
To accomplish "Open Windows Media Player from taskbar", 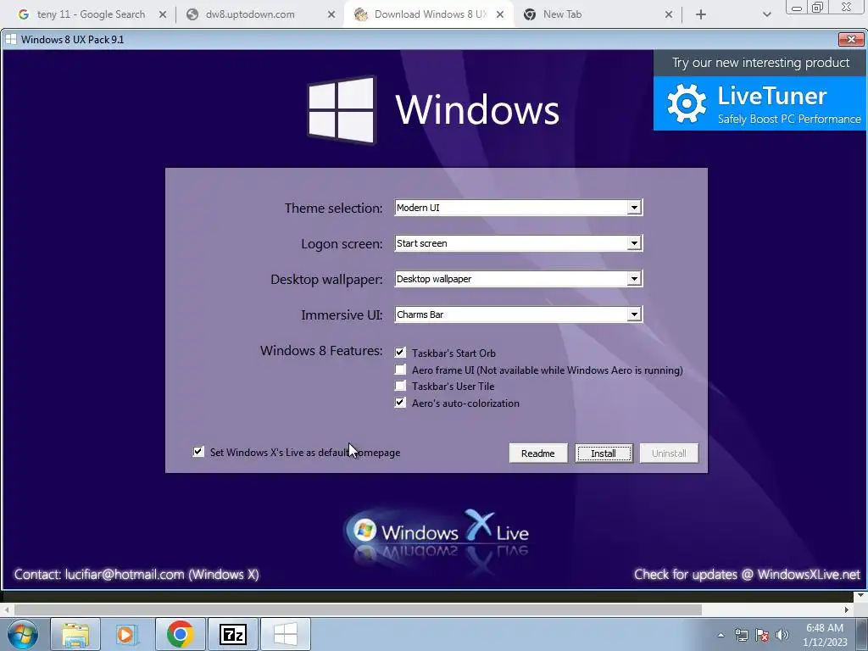I will pyautogui.click(x=127, y=634).
